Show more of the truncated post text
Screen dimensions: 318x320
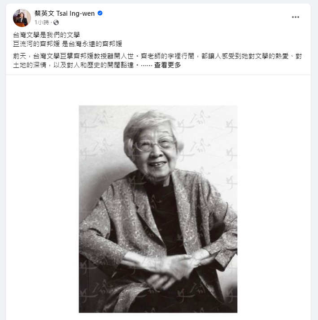point(167,65)
